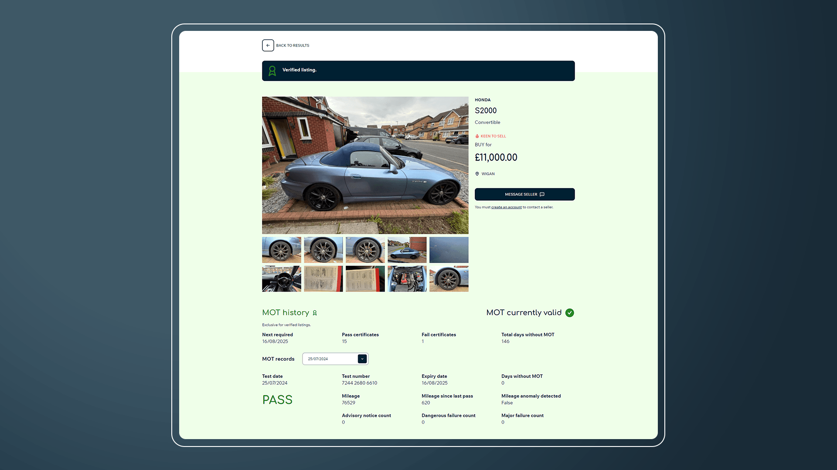Select the engine bay thumbnail
The width and height of the screenshot is (837, 470).
tap(407, 279)
